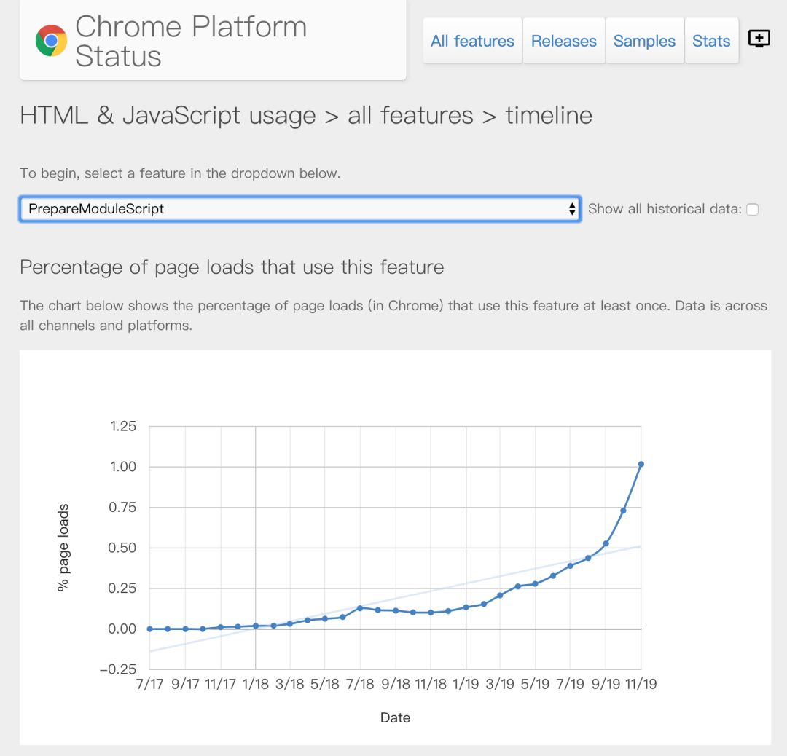This screenshot has width=787, height=756.
Task: Open the All features tab
Action: [x=472, y=42]
